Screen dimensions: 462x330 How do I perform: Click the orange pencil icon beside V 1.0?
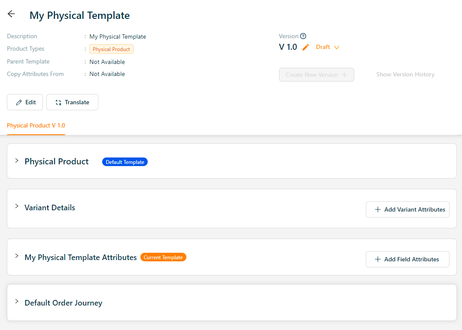click(306, 47)
